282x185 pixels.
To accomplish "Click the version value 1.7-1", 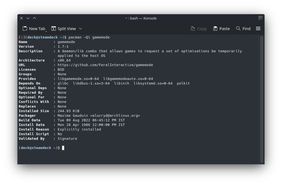I will coord(63,47).
